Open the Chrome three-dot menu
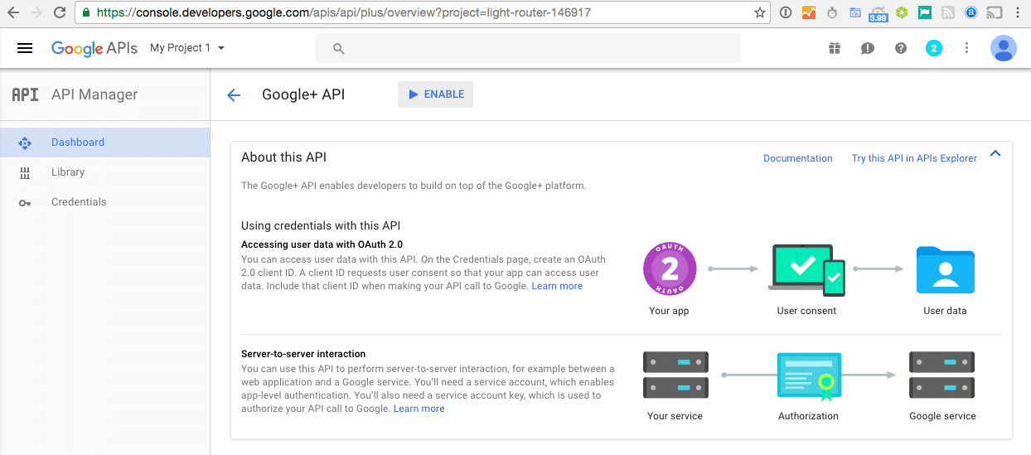 pos(1019,12)
